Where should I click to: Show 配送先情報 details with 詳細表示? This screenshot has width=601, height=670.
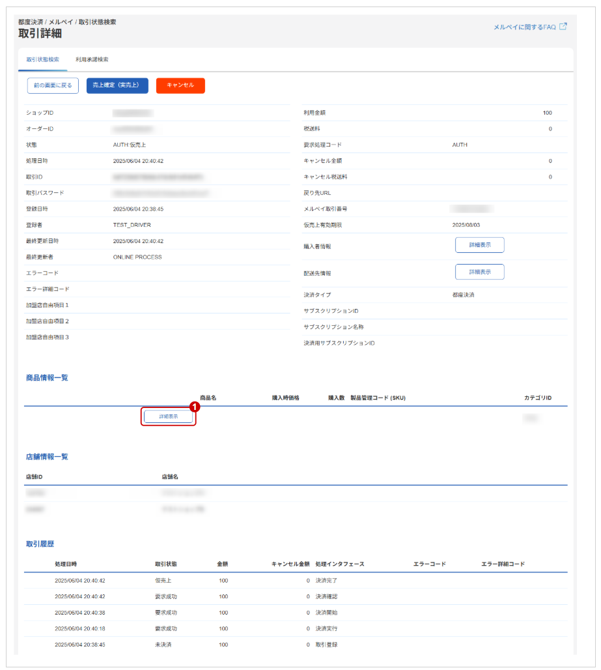coord(480,272)
